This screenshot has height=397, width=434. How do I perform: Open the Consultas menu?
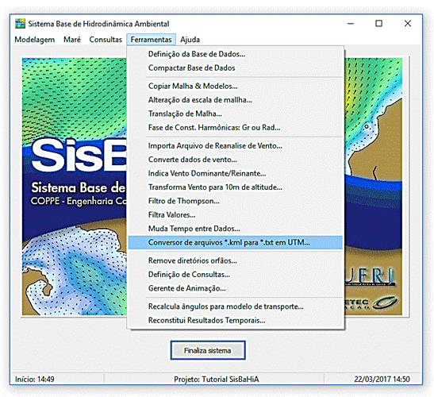tap(106, 40)
